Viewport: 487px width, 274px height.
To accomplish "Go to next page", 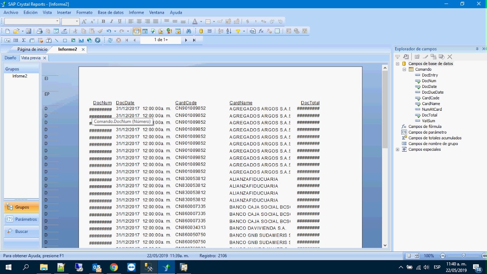I will (x=186, y=40).
